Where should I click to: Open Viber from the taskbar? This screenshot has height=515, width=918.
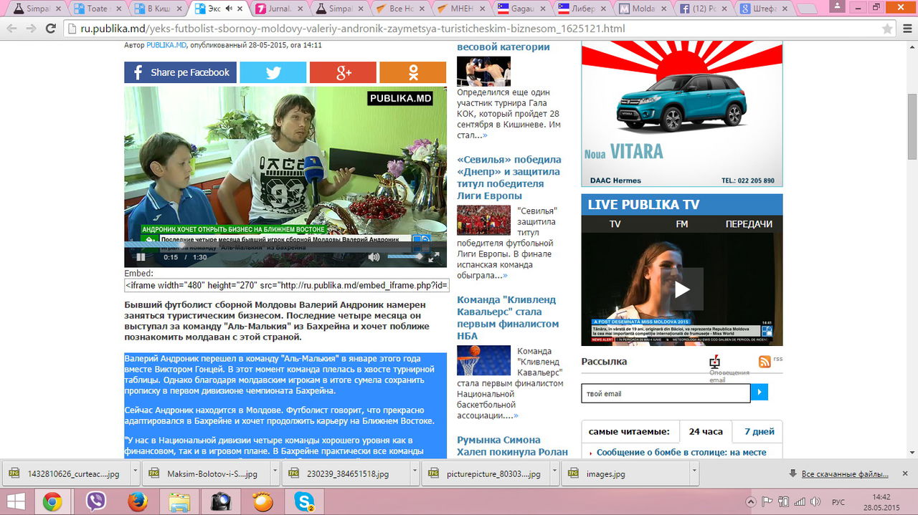click(95, 501)
